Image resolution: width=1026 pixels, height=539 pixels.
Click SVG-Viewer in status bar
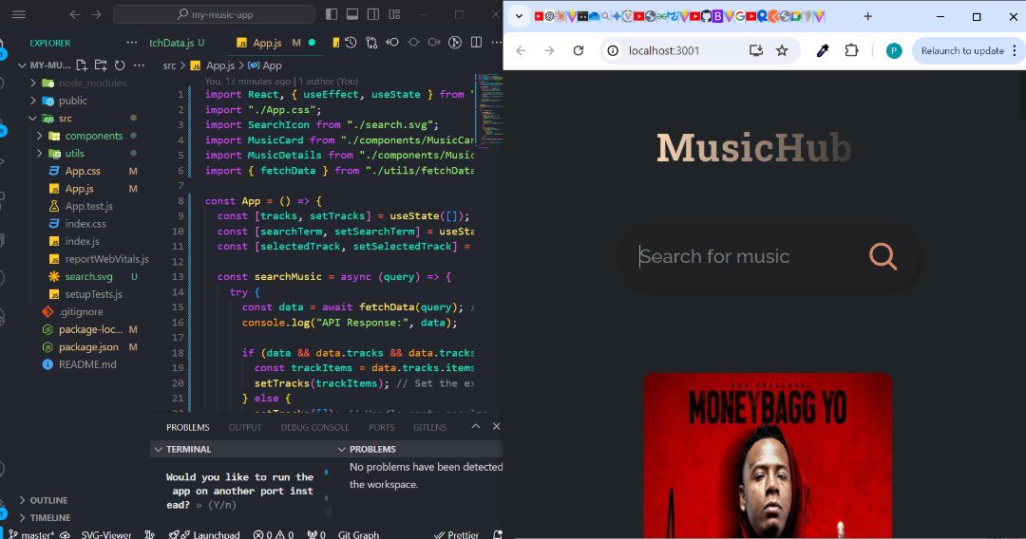(x=106, y=534)
